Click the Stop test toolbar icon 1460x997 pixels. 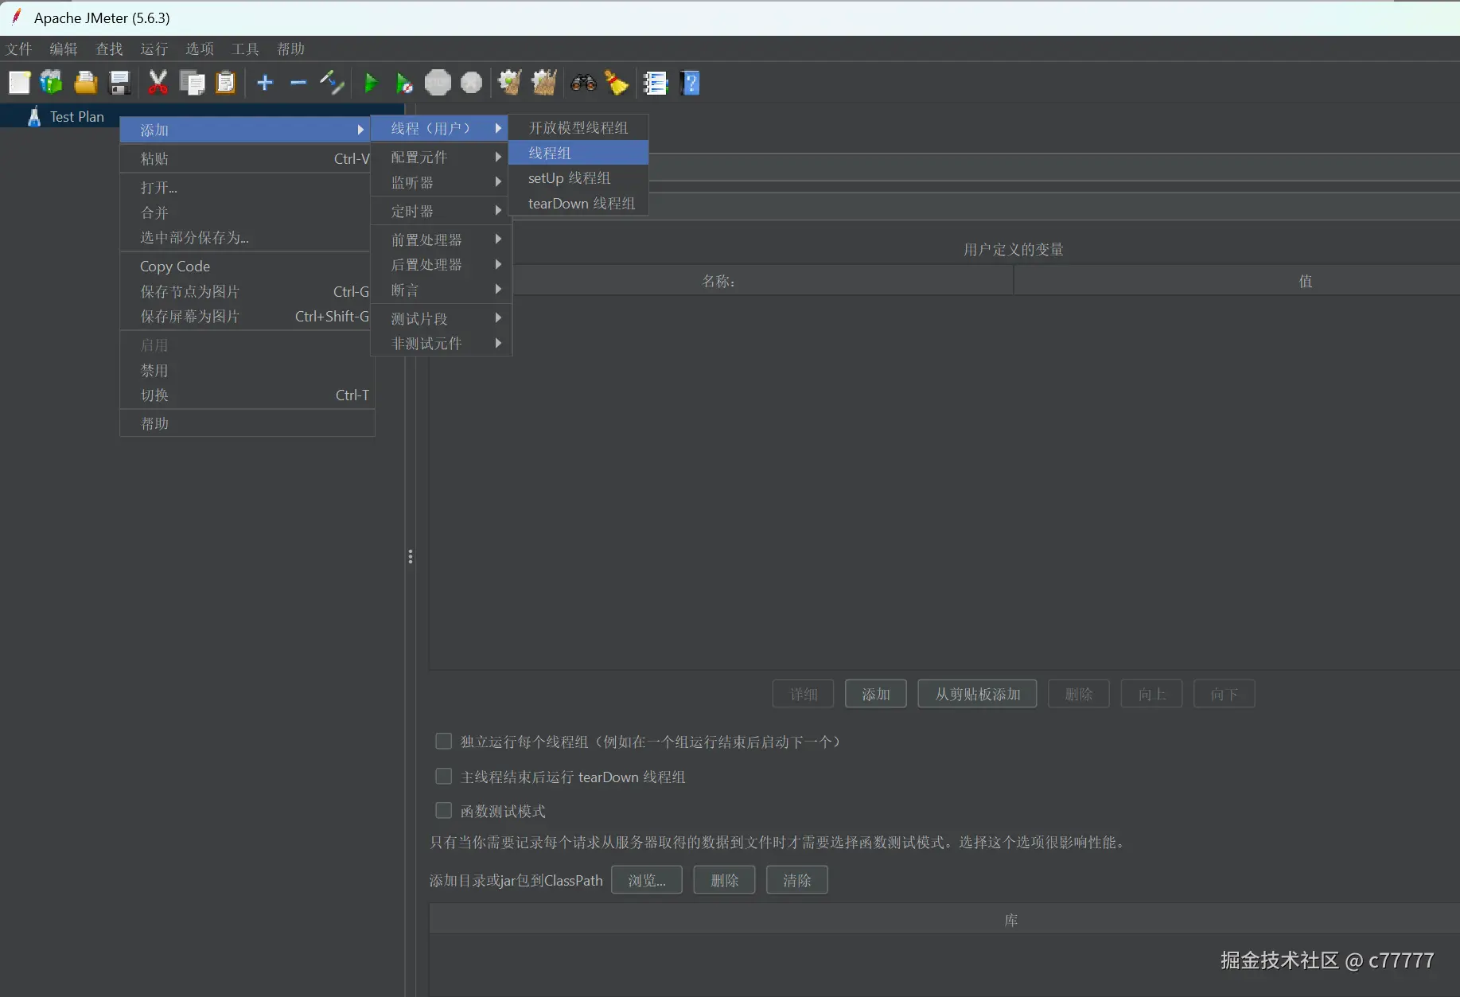(x=438, y=83)
